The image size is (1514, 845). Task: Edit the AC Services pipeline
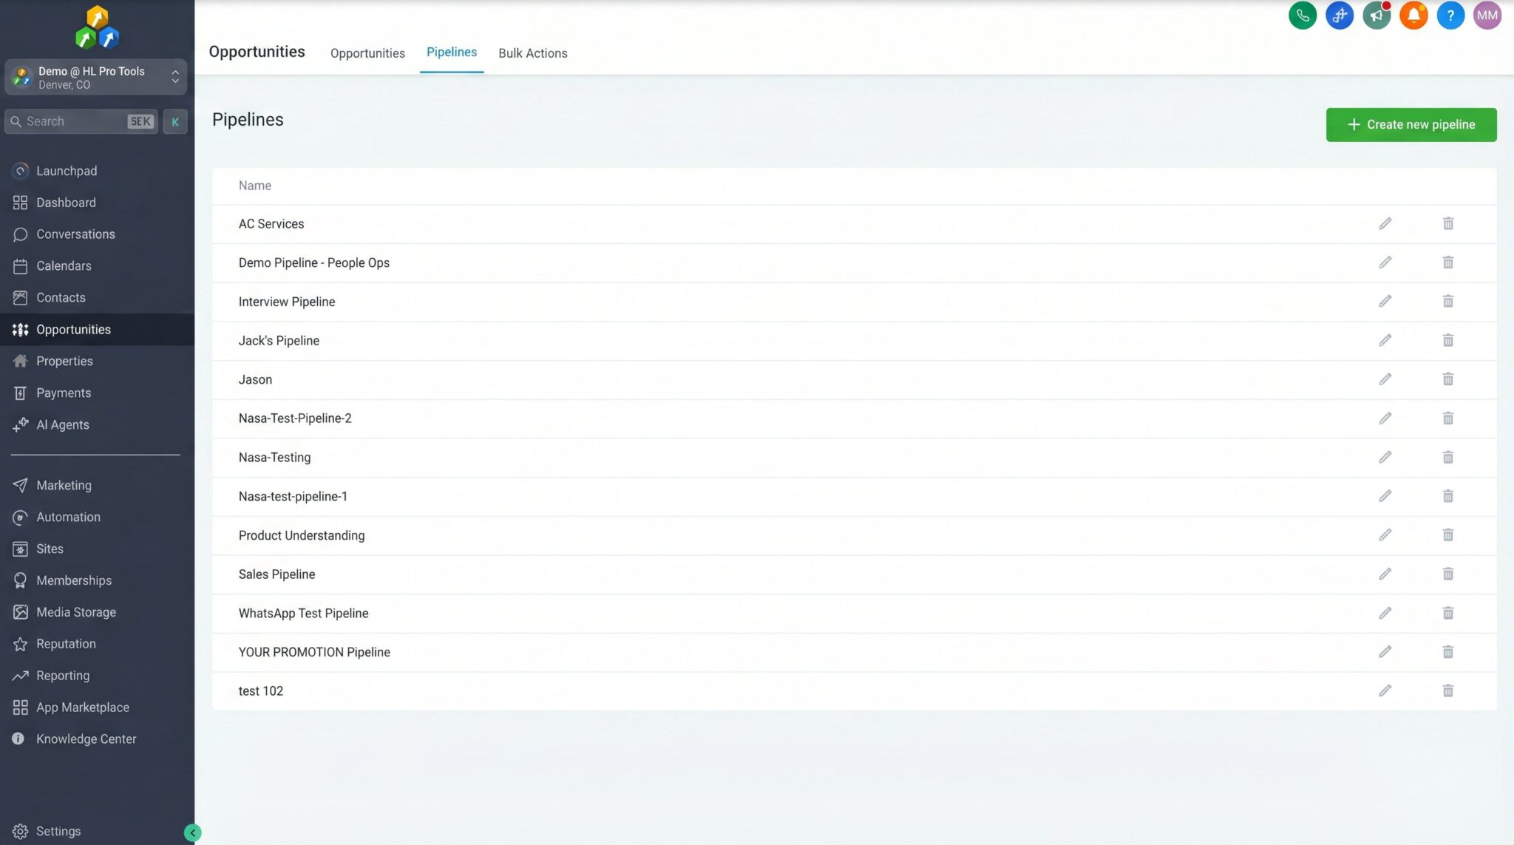1385,223
